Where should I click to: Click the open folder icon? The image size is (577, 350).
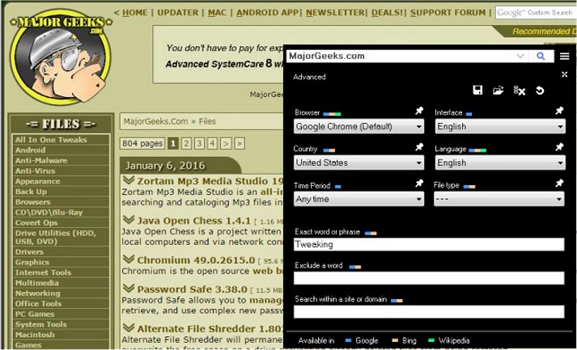pos(499,90)
